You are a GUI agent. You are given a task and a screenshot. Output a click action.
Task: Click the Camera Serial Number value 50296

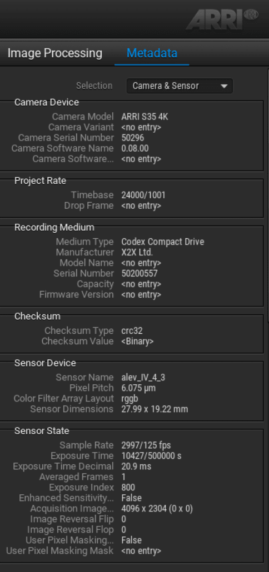pyautogui.click(x=132, y=138)
